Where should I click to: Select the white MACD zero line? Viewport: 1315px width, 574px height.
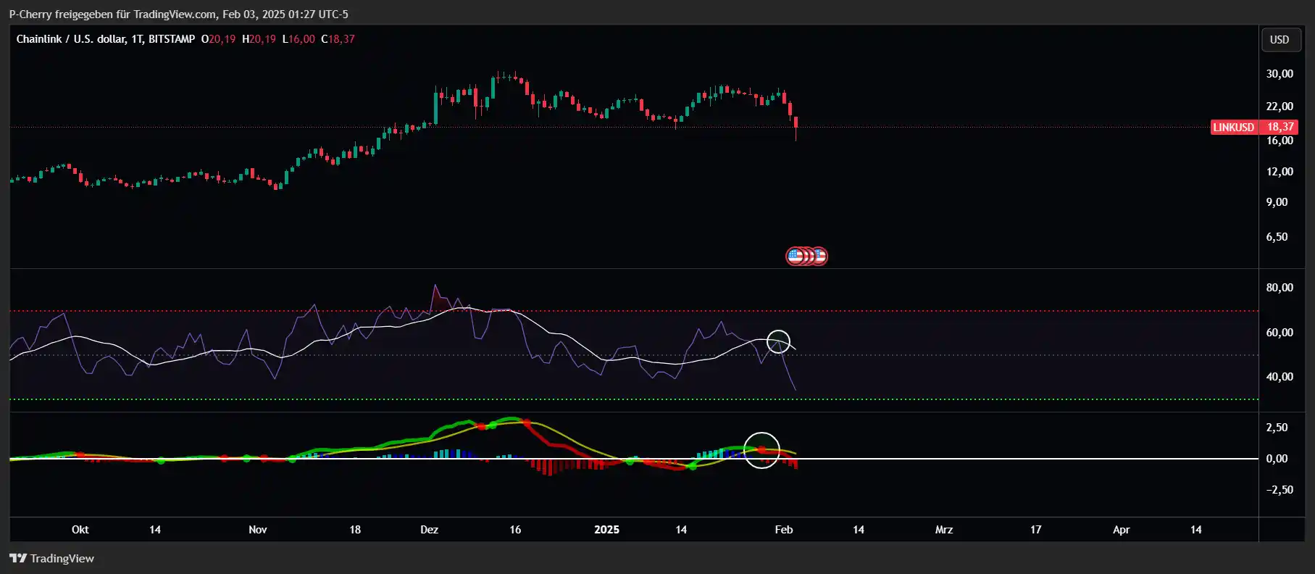pos(634,459)
